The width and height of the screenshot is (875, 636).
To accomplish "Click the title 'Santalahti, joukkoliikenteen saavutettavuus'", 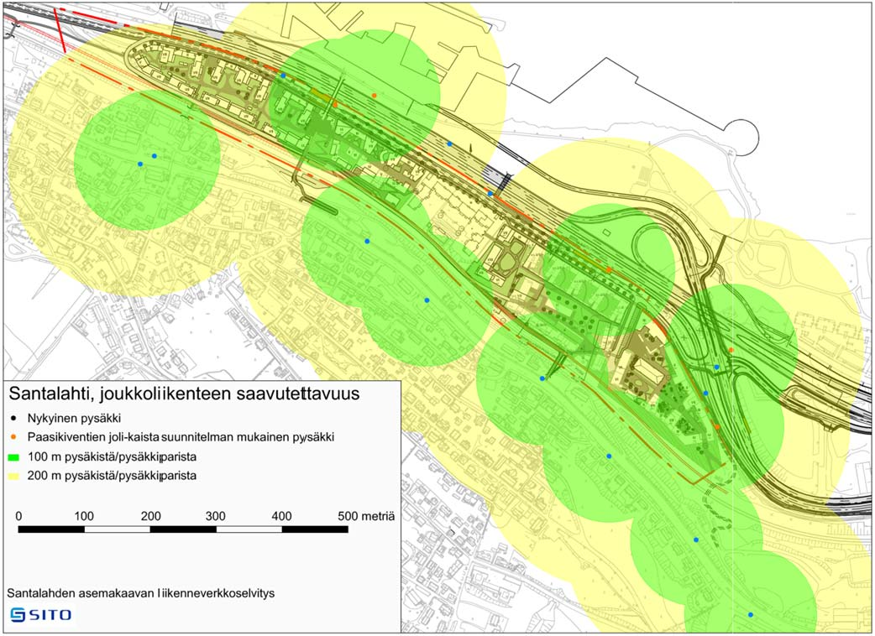I will (x=184, y=394).
